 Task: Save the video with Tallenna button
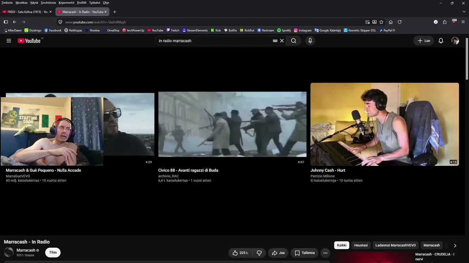(304, 253)
